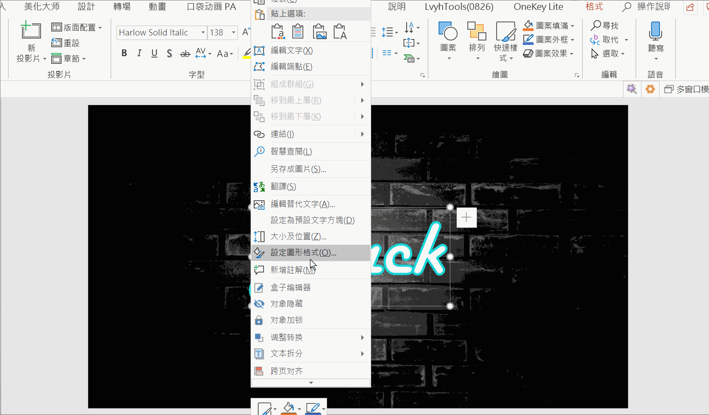The image size is (709, 415).
Task: Open the 格式 Format tab
Action: [594, 7]
